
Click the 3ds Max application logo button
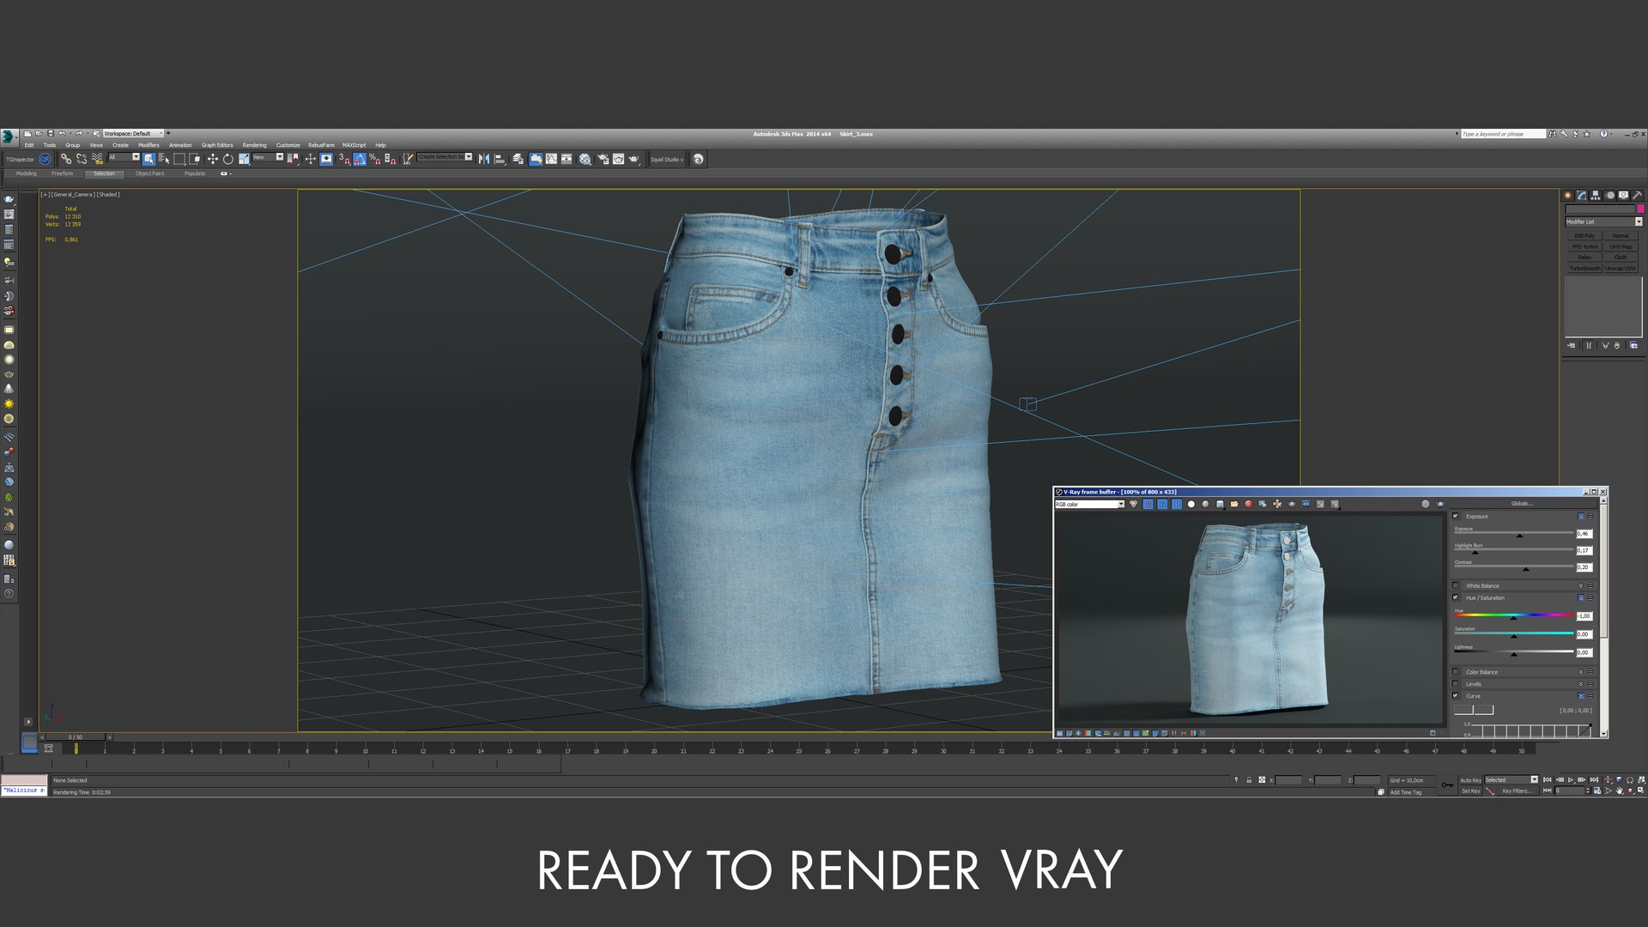9,136
